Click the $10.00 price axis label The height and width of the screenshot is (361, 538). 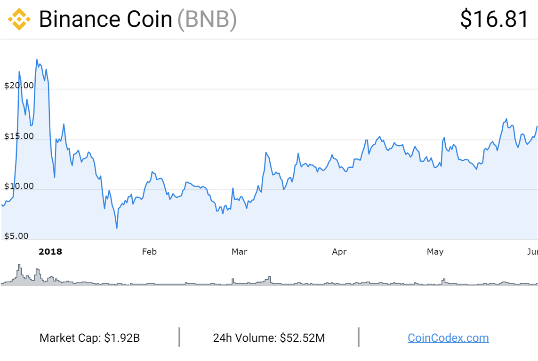click(x=19, y=186)
